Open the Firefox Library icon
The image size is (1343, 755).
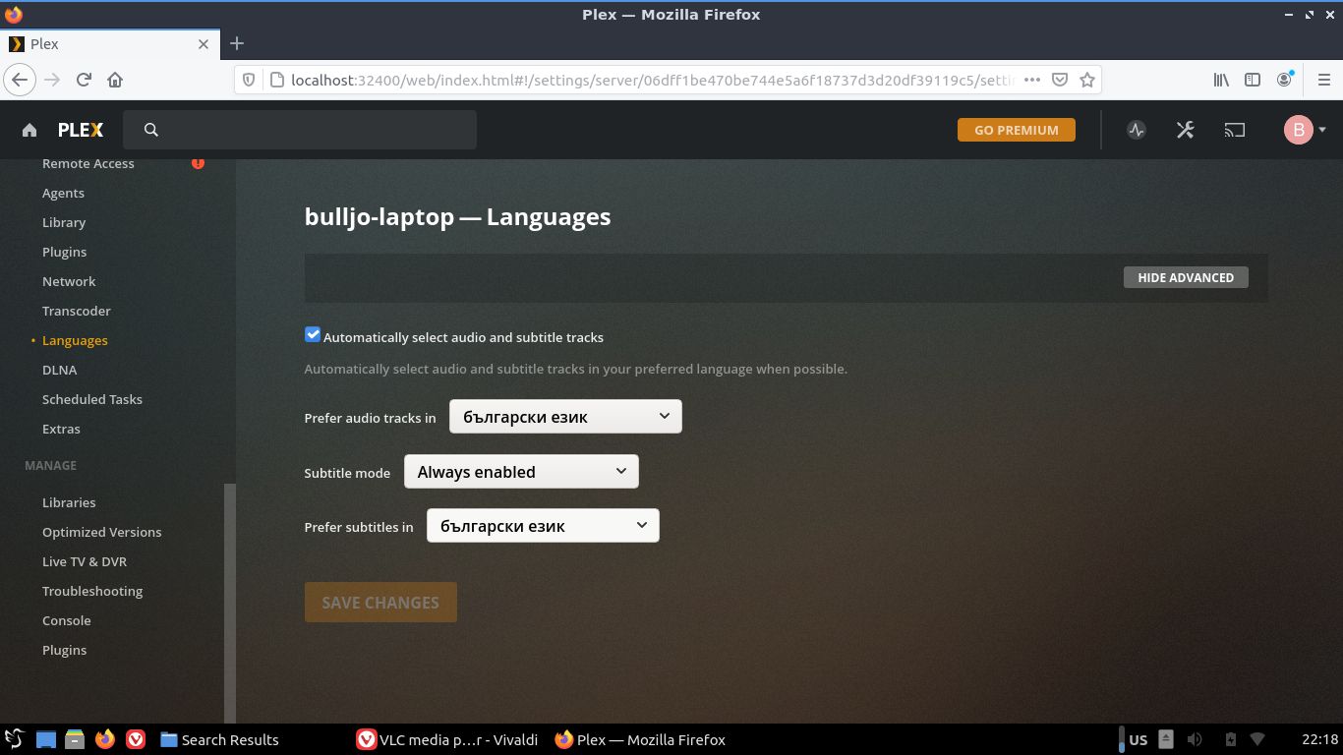[x=1221, y=80]
